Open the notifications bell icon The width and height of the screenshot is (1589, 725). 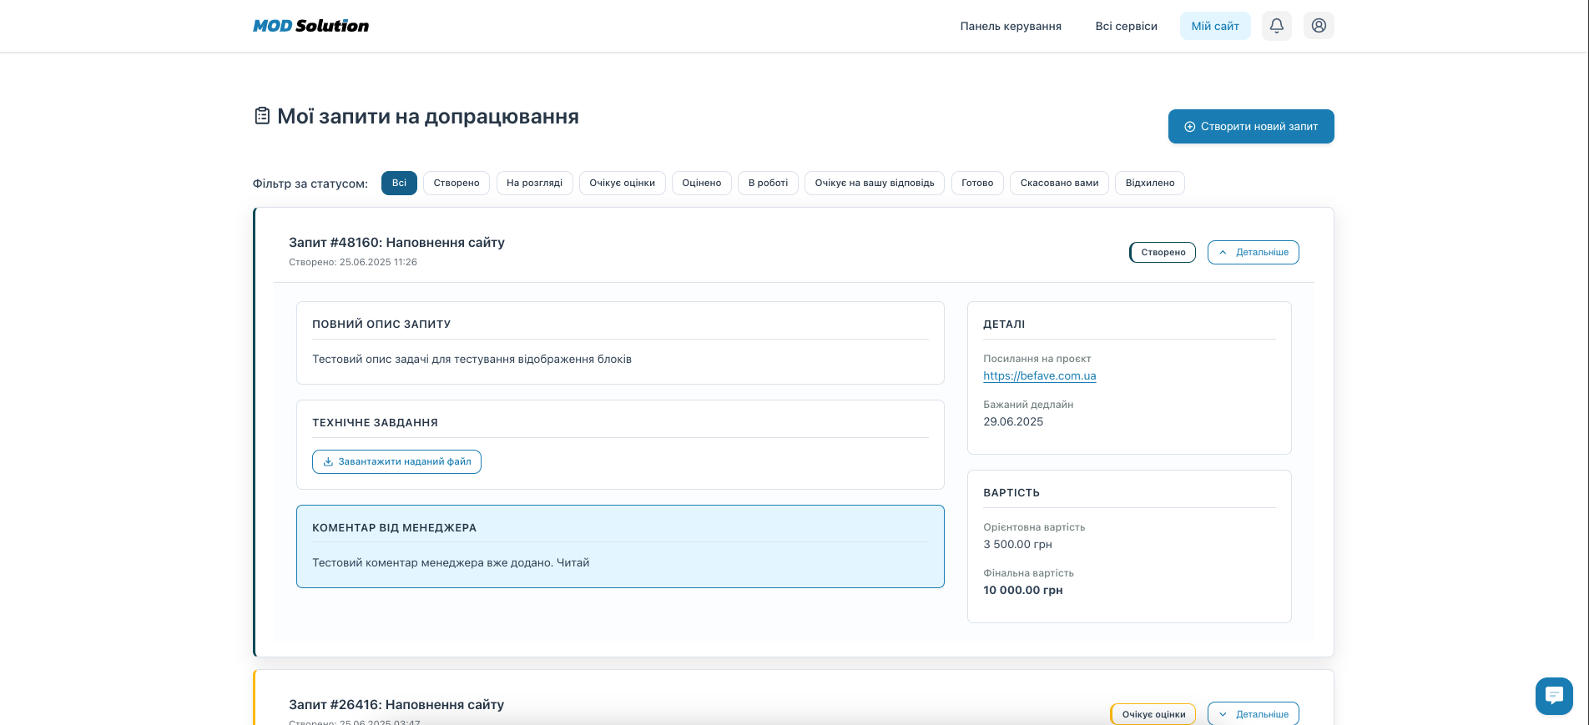(1276, 26)
